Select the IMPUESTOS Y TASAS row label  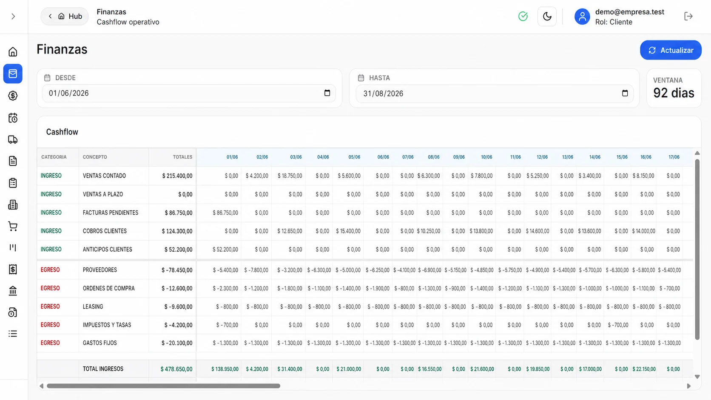[x=107, y=325]
